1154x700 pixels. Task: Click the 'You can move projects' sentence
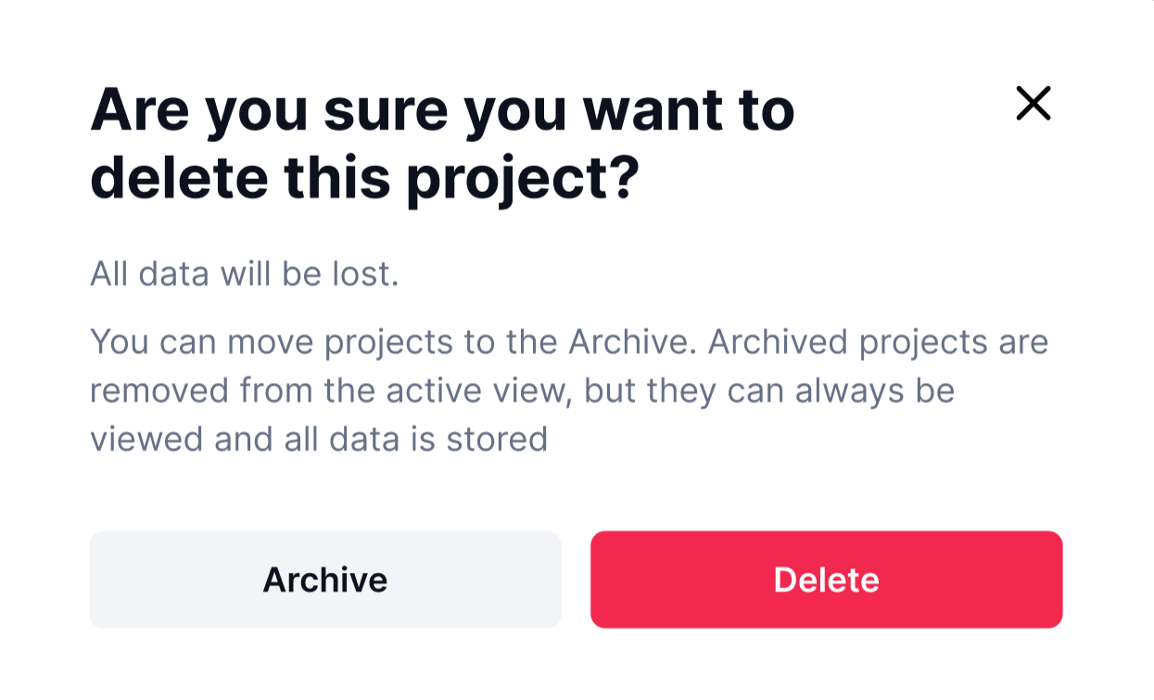392,342
